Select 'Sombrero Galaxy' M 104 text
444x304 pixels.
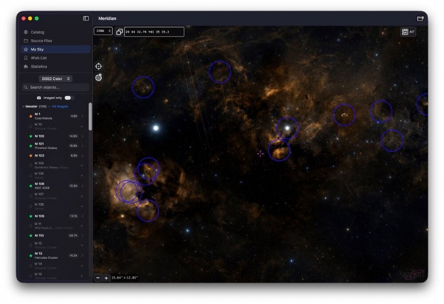coord(46,168)
